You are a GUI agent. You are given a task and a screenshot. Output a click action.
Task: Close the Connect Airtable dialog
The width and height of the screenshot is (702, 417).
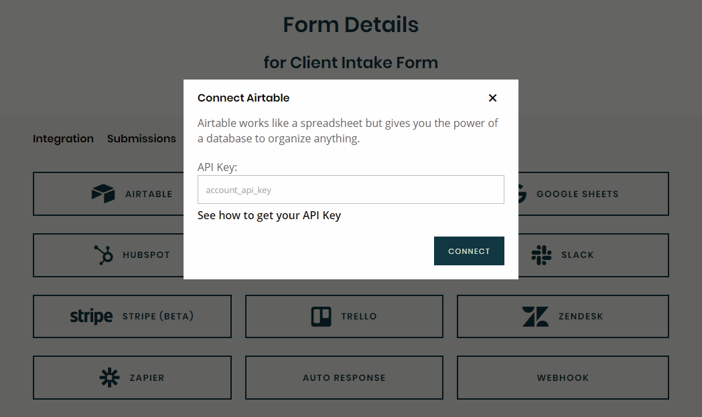pos(492,98)
